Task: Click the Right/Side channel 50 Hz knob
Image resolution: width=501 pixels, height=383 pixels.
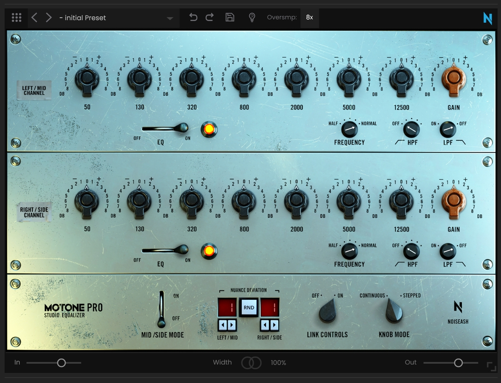Action: pyautogui.click(x=87, y=201)
